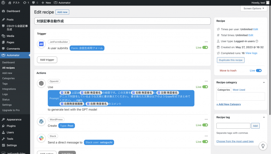Open View logs link
This screenshot has height=154, width=271.
click(251, 53)
